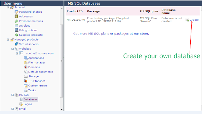Select Databases under MS SQL
Viewport: 202px width, 114px height.
click(31, 99)
